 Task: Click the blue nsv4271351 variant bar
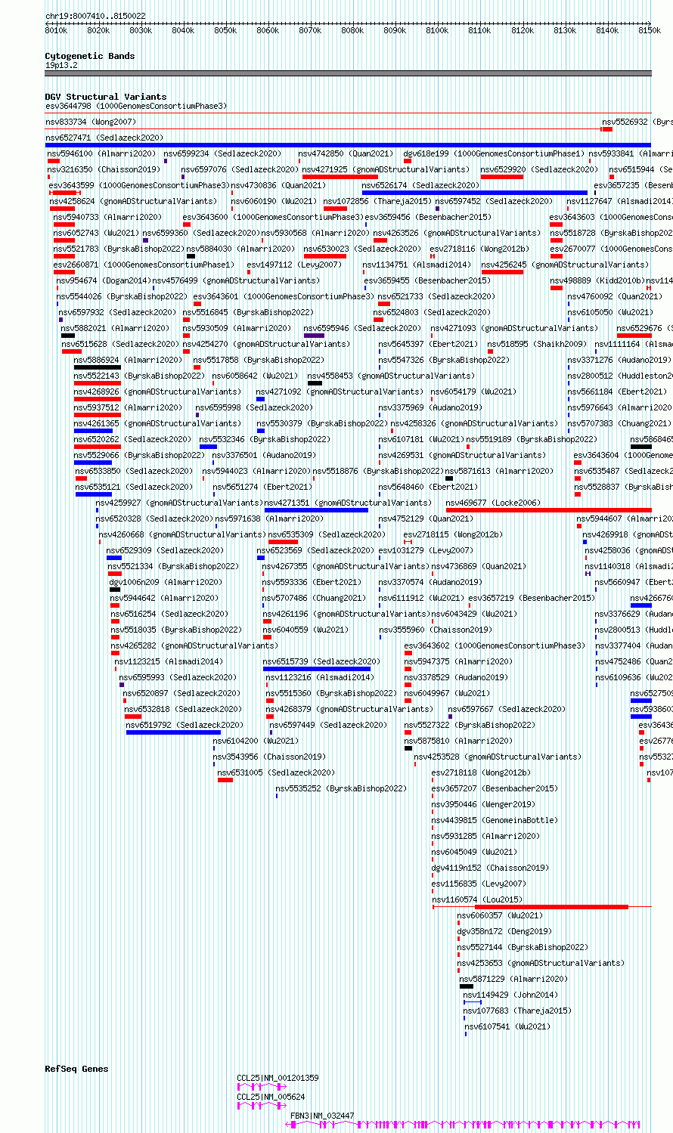pos(316,510)
